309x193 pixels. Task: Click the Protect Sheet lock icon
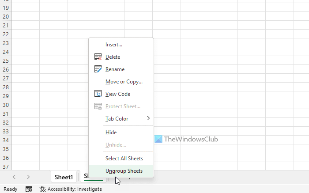coord(98,106)
